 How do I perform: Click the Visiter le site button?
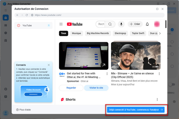96,88
